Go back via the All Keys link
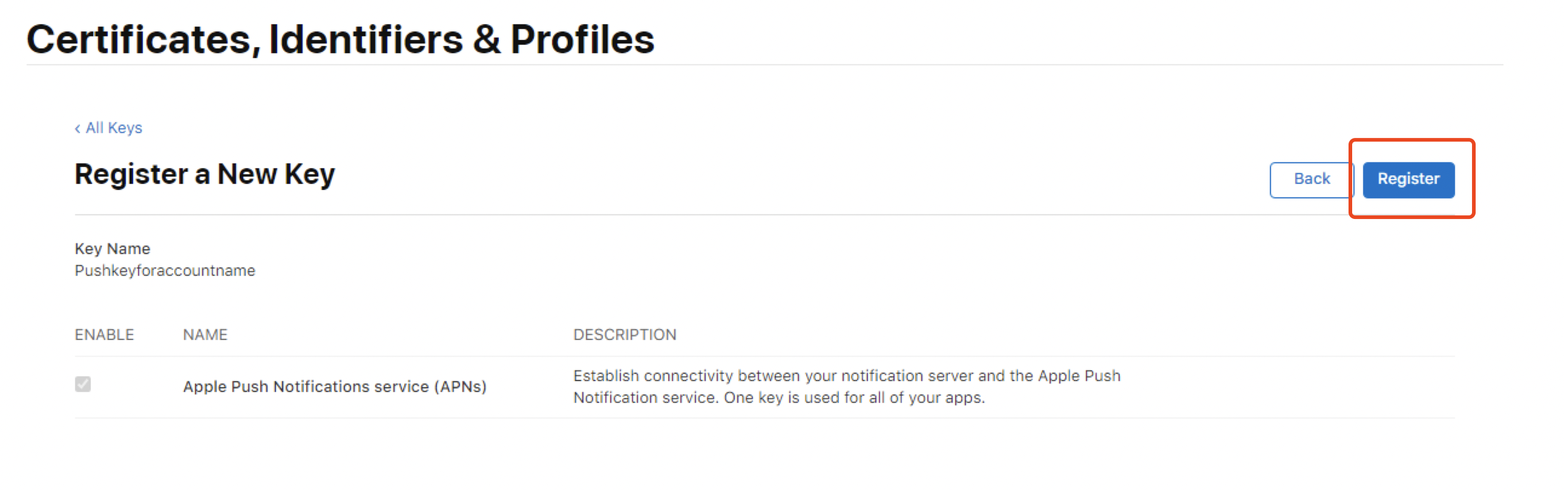 tap(114, 128)
